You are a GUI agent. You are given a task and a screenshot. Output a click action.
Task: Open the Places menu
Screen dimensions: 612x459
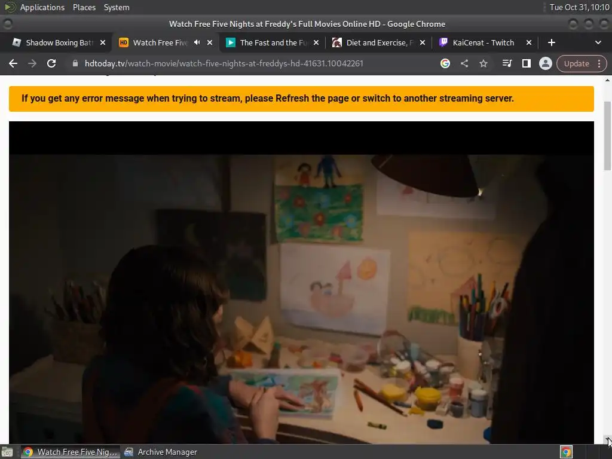click(x=84, y=7)
